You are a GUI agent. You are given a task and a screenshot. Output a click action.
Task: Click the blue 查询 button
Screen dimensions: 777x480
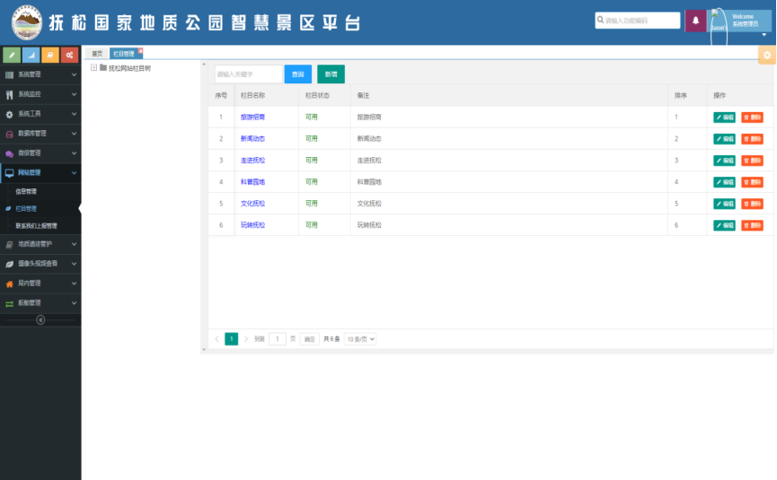tap(298, 74)
